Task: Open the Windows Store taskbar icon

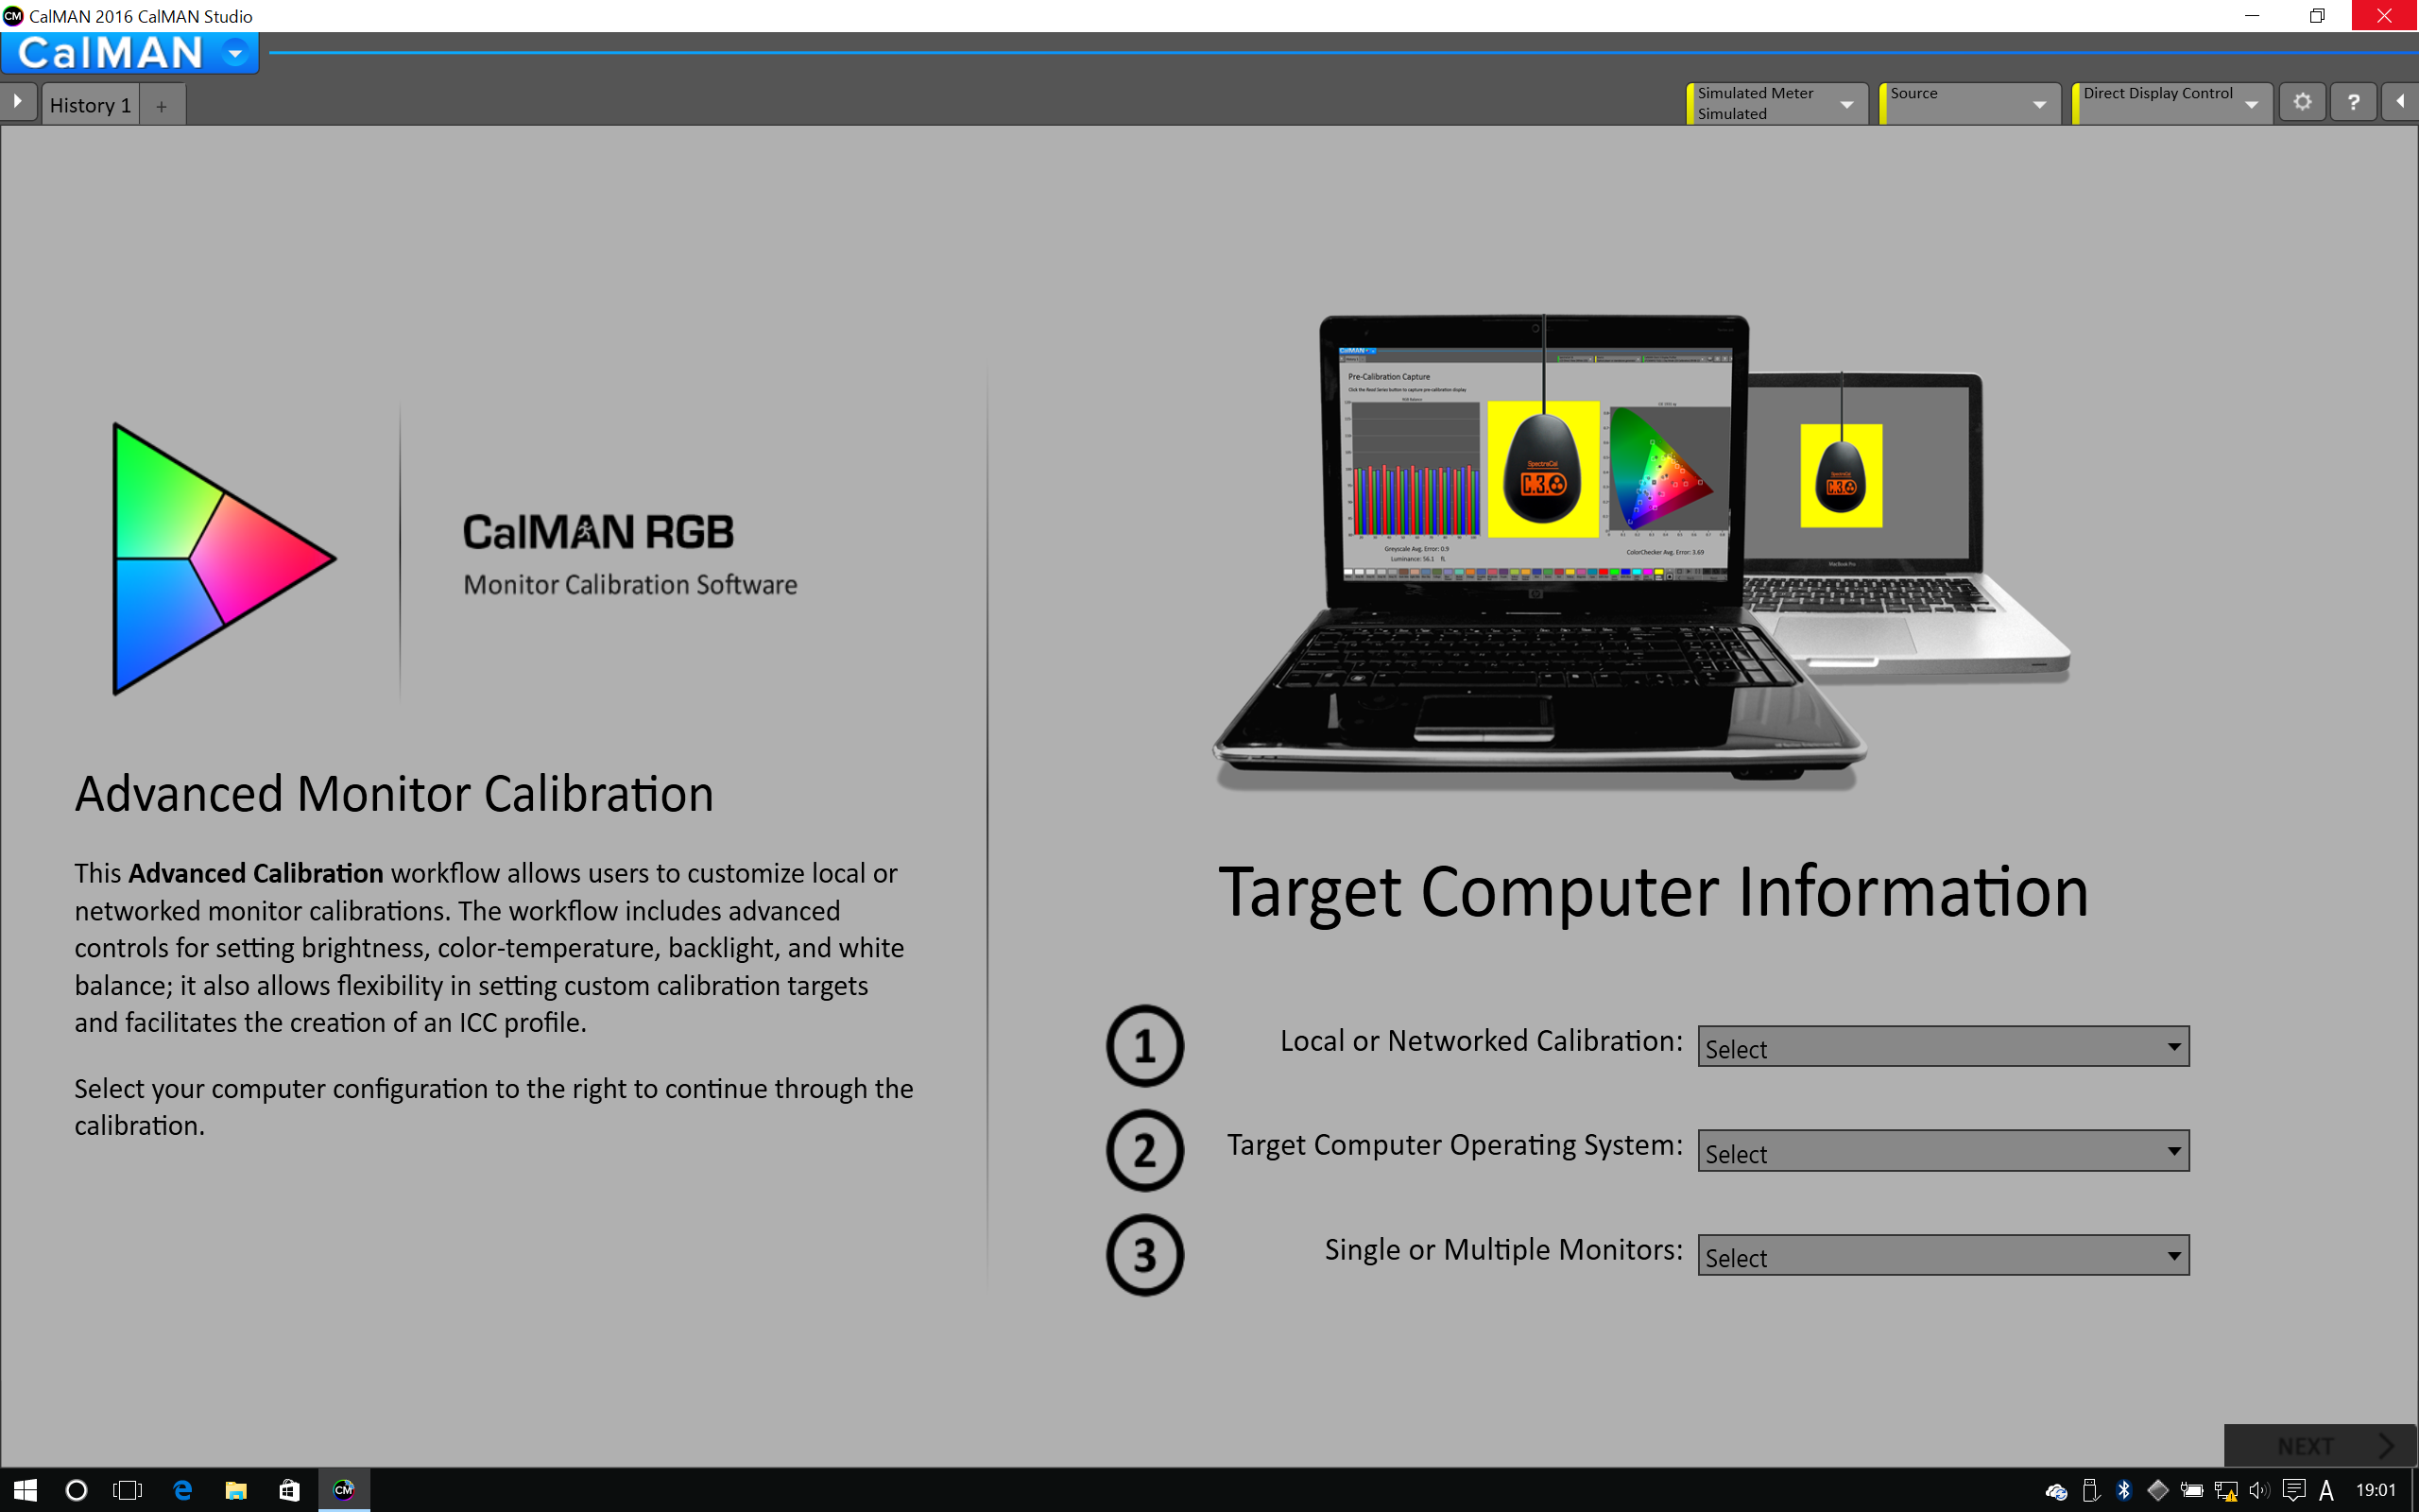Action: 289,1490
